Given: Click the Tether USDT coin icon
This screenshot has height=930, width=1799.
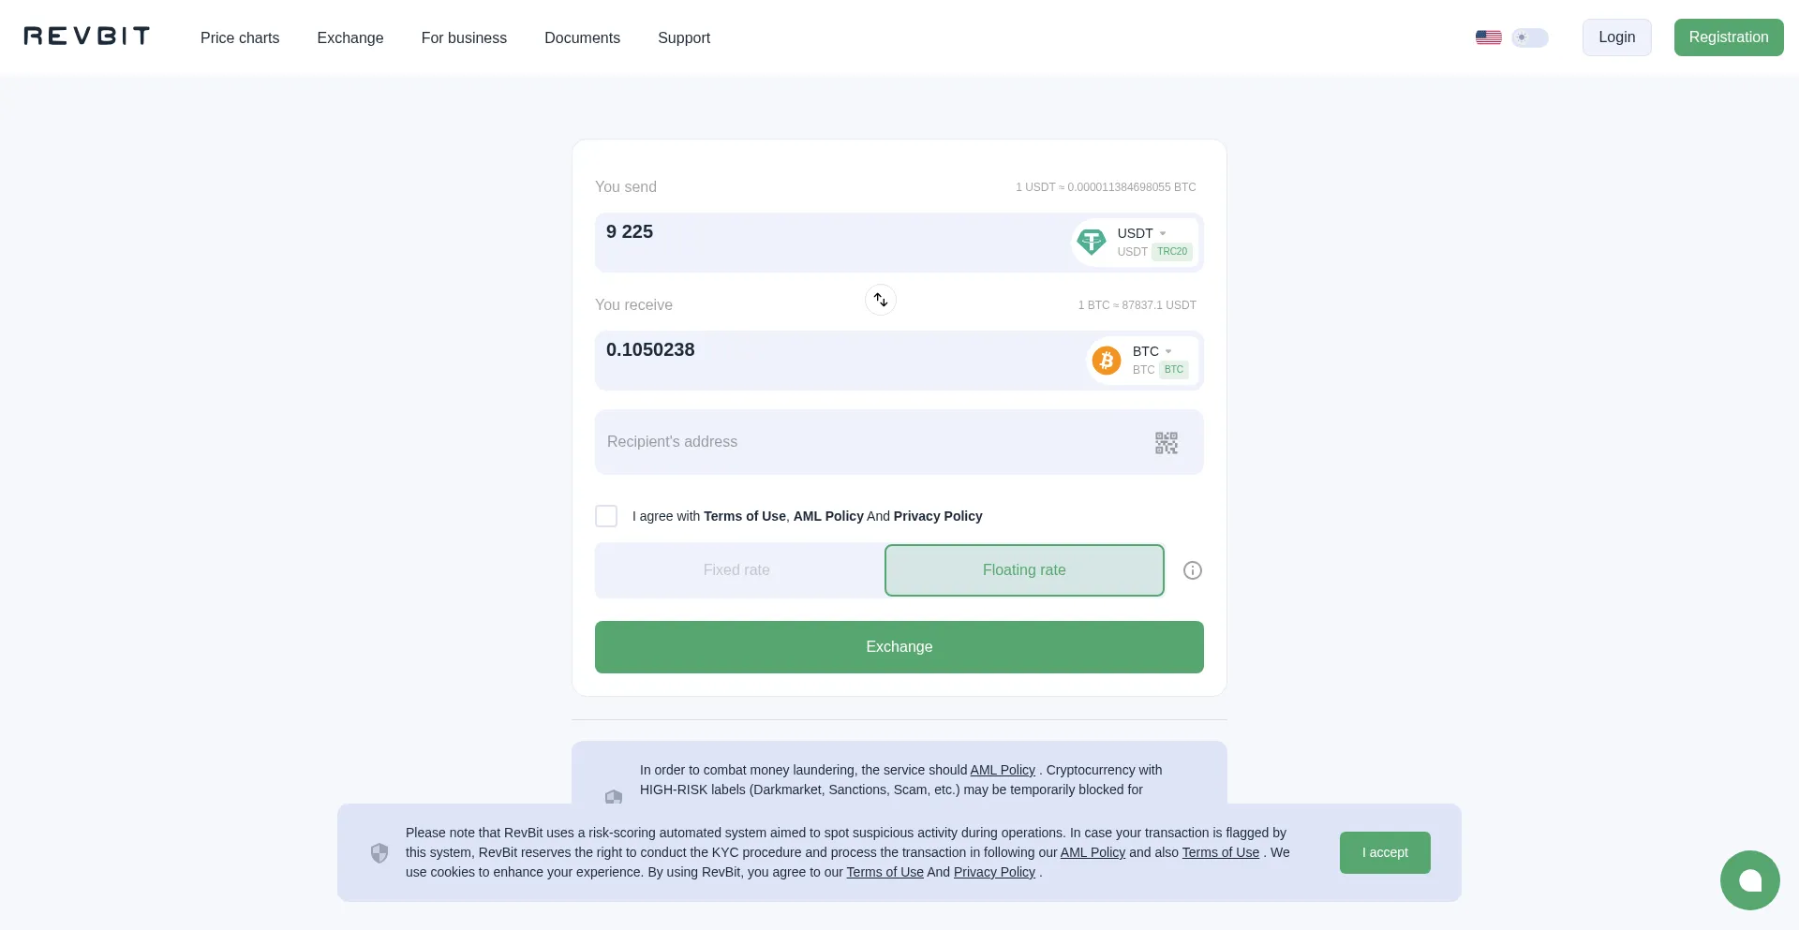Looking at the screenshot, I should pos(1091,243).
